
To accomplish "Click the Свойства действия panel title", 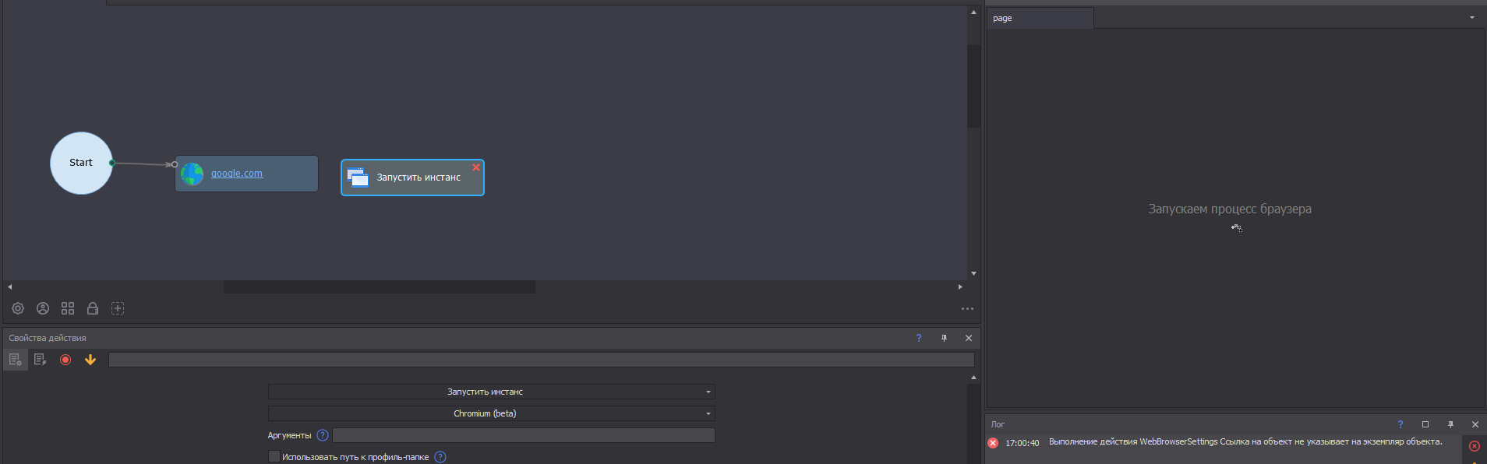I will 48,338.
